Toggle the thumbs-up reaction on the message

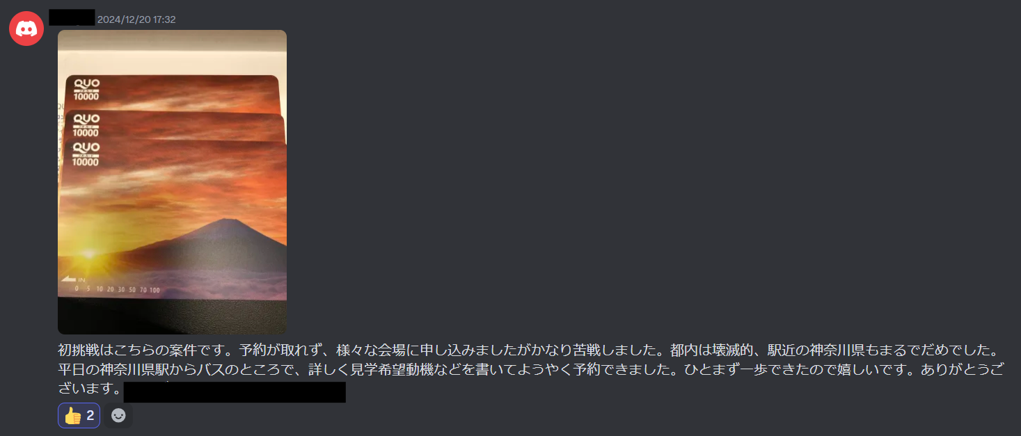(x=79, y=415)
